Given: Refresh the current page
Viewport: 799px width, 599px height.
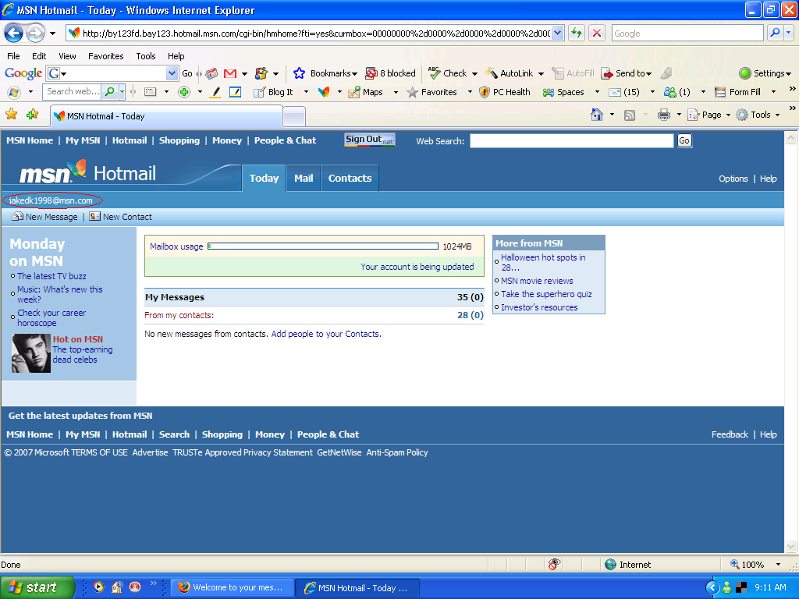Looking at the screenshot, I should (x=575, y=33).
